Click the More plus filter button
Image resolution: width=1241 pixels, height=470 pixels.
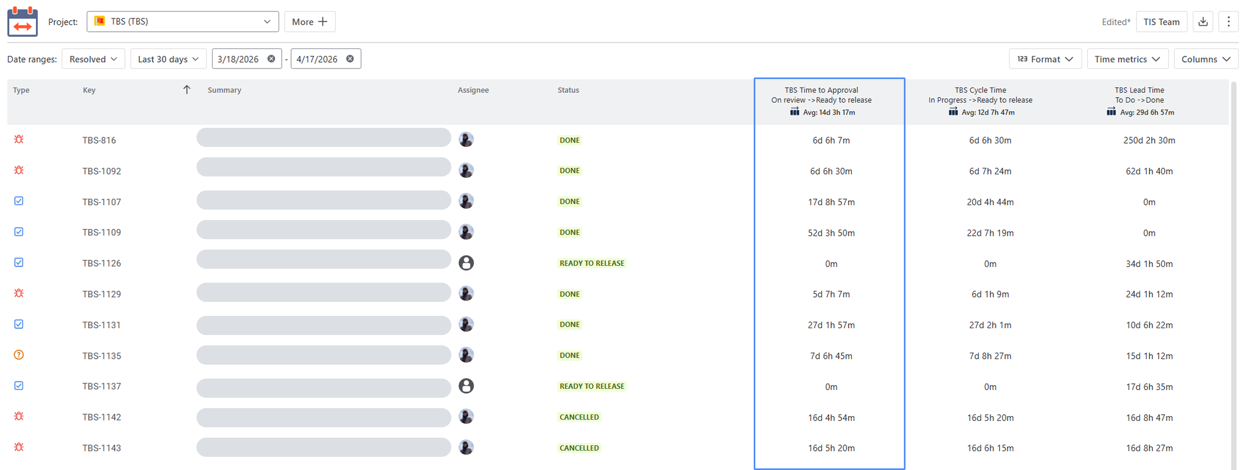[x=310, y=22]
